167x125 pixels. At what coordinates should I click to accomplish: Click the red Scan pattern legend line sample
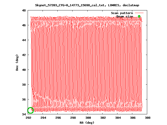139,13
